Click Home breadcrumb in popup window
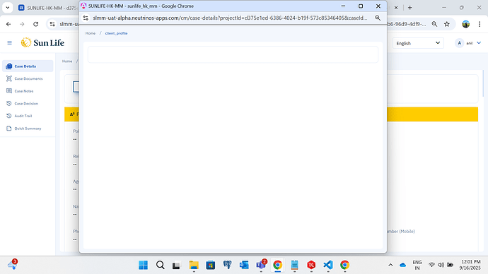 tap(91, 33)
